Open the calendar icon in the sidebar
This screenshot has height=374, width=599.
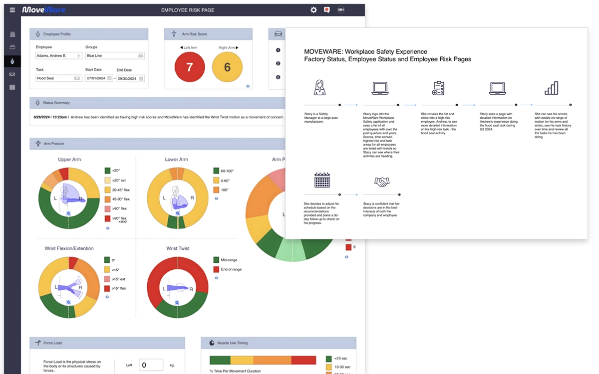tap(12, 87)
